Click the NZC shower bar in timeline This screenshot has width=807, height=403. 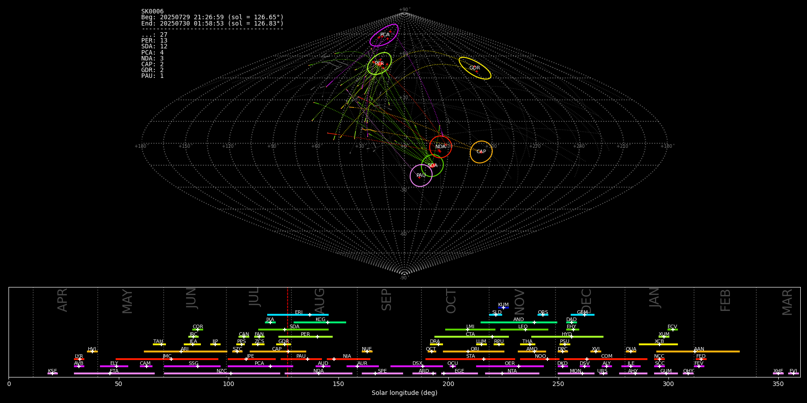(222, 373)
